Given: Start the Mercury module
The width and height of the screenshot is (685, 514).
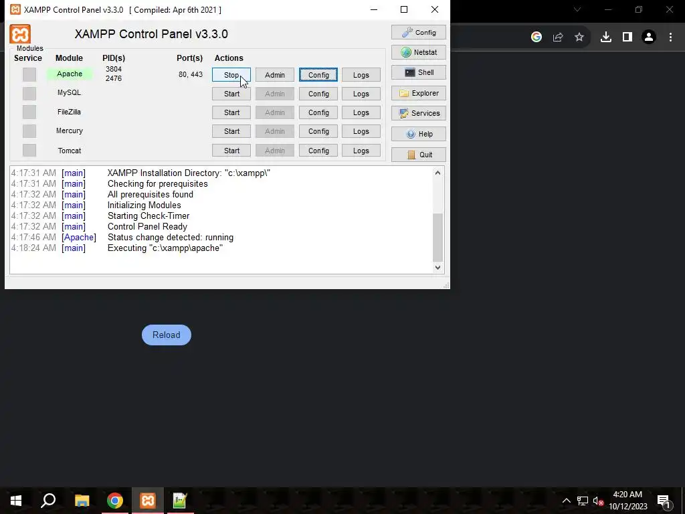Looking at the screenshot, I should tap(231, 131).
